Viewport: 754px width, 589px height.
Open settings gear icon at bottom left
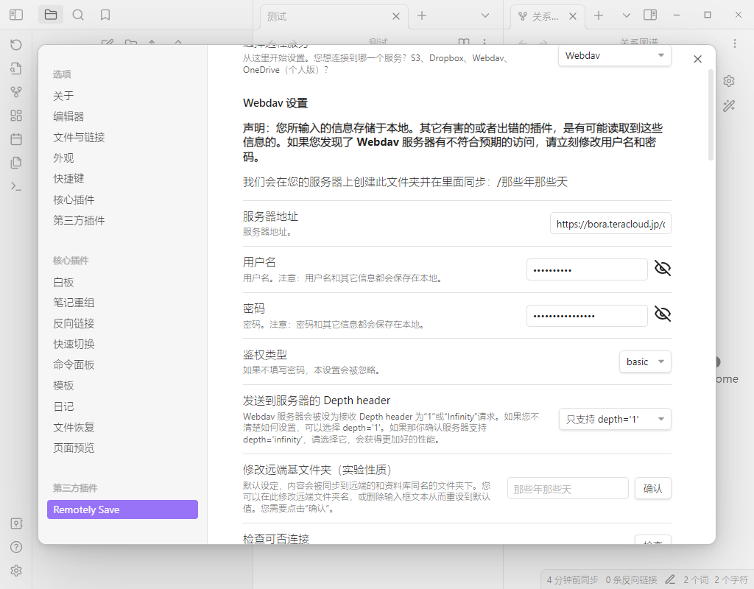coord(16,571)
